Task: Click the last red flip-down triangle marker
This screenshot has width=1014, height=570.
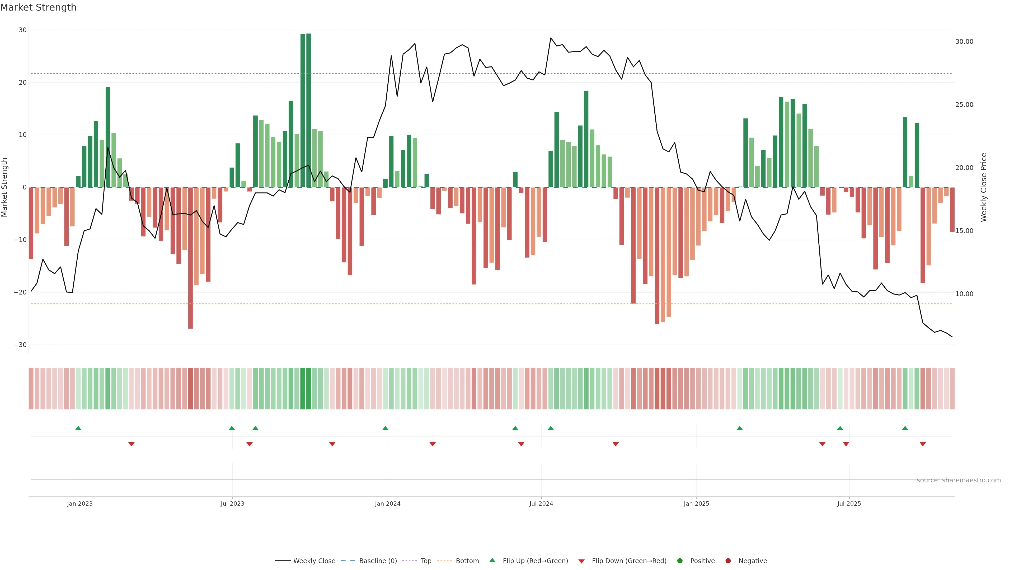Action: (923, 444)
